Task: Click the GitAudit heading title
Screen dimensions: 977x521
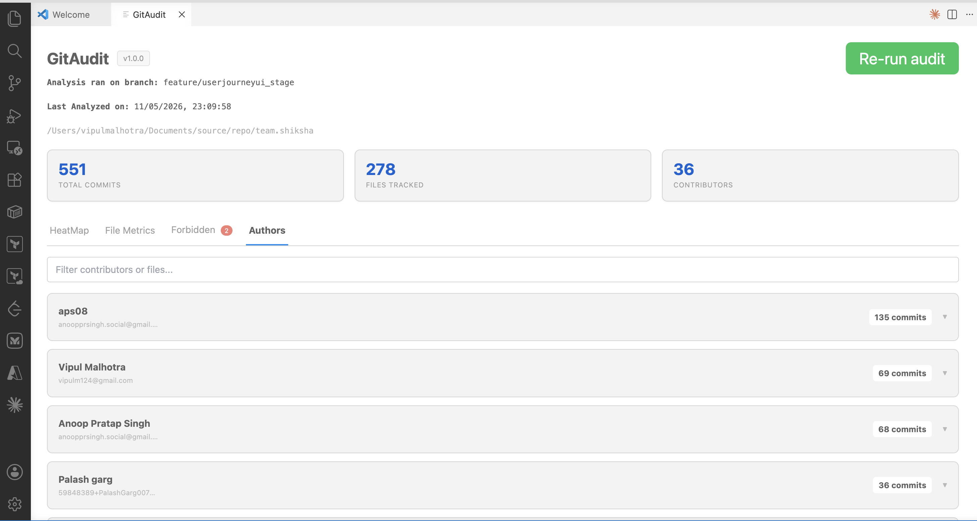Action: (x=78, y=59)
